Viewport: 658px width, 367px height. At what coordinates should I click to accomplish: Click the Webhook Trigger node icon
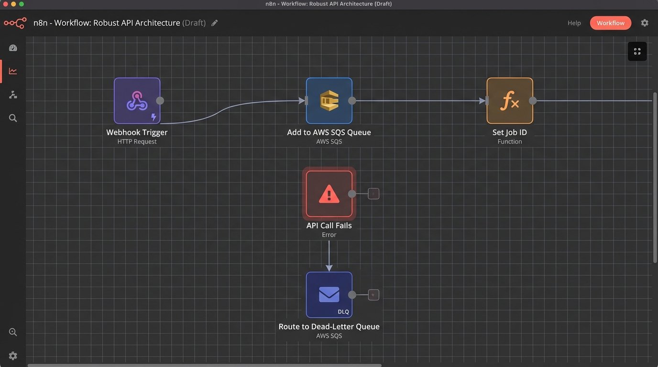coord(137,101)
